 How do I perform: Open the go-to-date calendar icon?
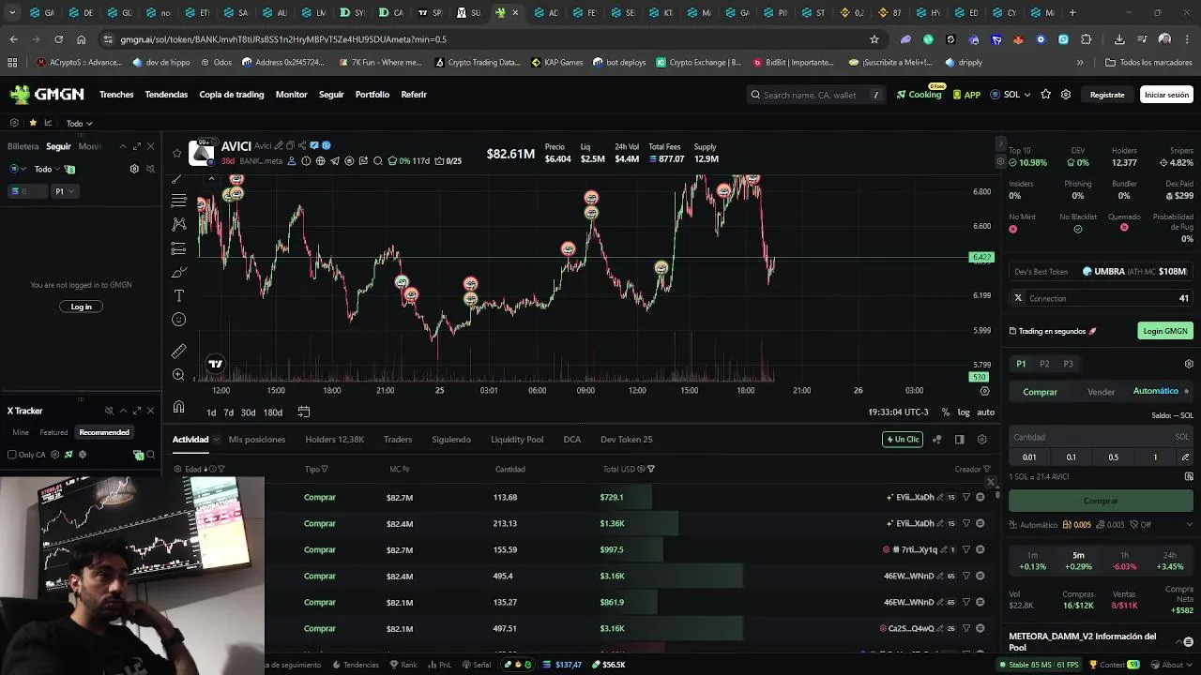pyautogui.click(x=303, y=412)
